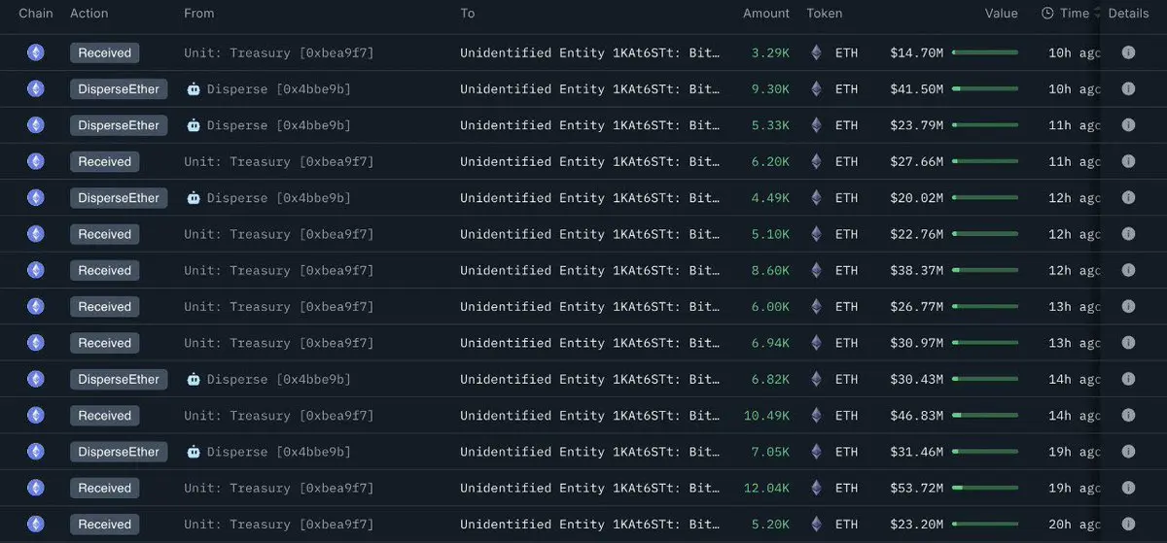Click Ethereum chain icon in 9.30K row

tap(36, 88)
